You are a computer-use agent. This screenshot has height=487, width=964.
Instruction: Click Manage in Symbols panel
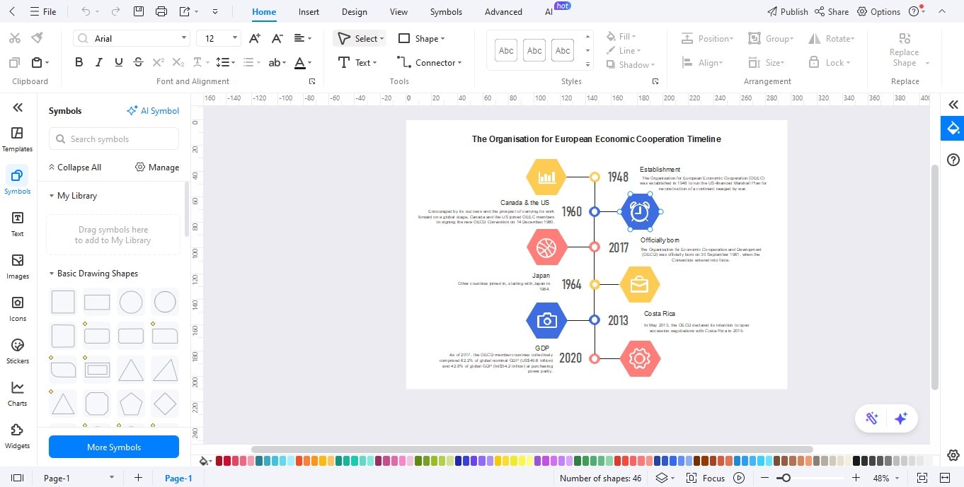click(x=157, y=167)
